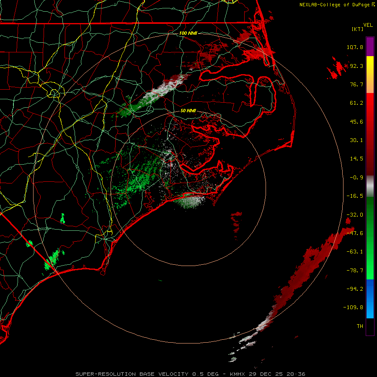The width and height of the screenshot is (377, 377).
Task: Select the 76.7 legend value
Action: click(356, 84)
